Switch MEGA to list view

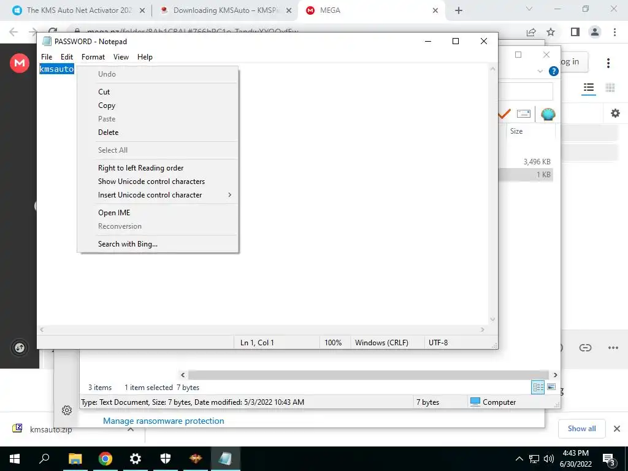tap(588, 87)
